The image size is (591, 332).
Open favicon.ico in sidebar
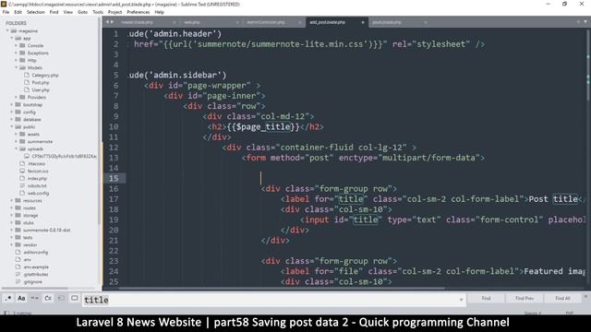pyautogui.click(x=38, y=172)
